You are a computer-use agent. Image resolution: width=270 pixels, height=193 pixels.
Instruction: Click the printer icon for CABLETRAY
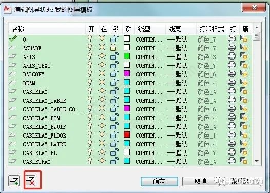coord(232,161)
